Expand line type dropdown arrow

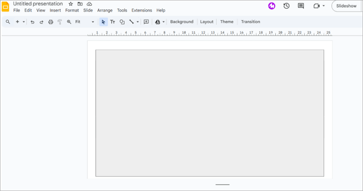tap(137, 22)
